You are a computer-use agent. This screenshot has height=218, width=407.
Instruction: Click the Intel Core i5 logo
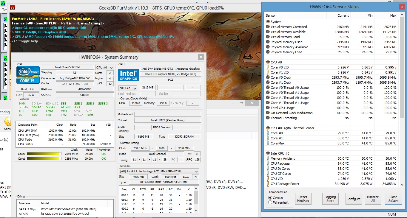(x=28, y=75)
